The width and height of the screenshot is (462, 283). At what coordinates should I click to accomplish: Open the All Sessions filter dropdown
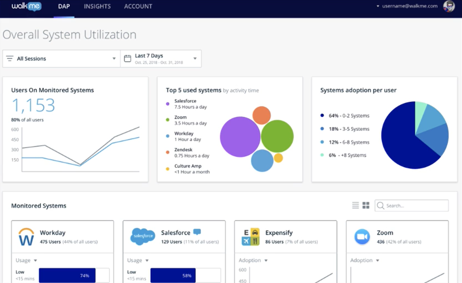coord(61,58)
